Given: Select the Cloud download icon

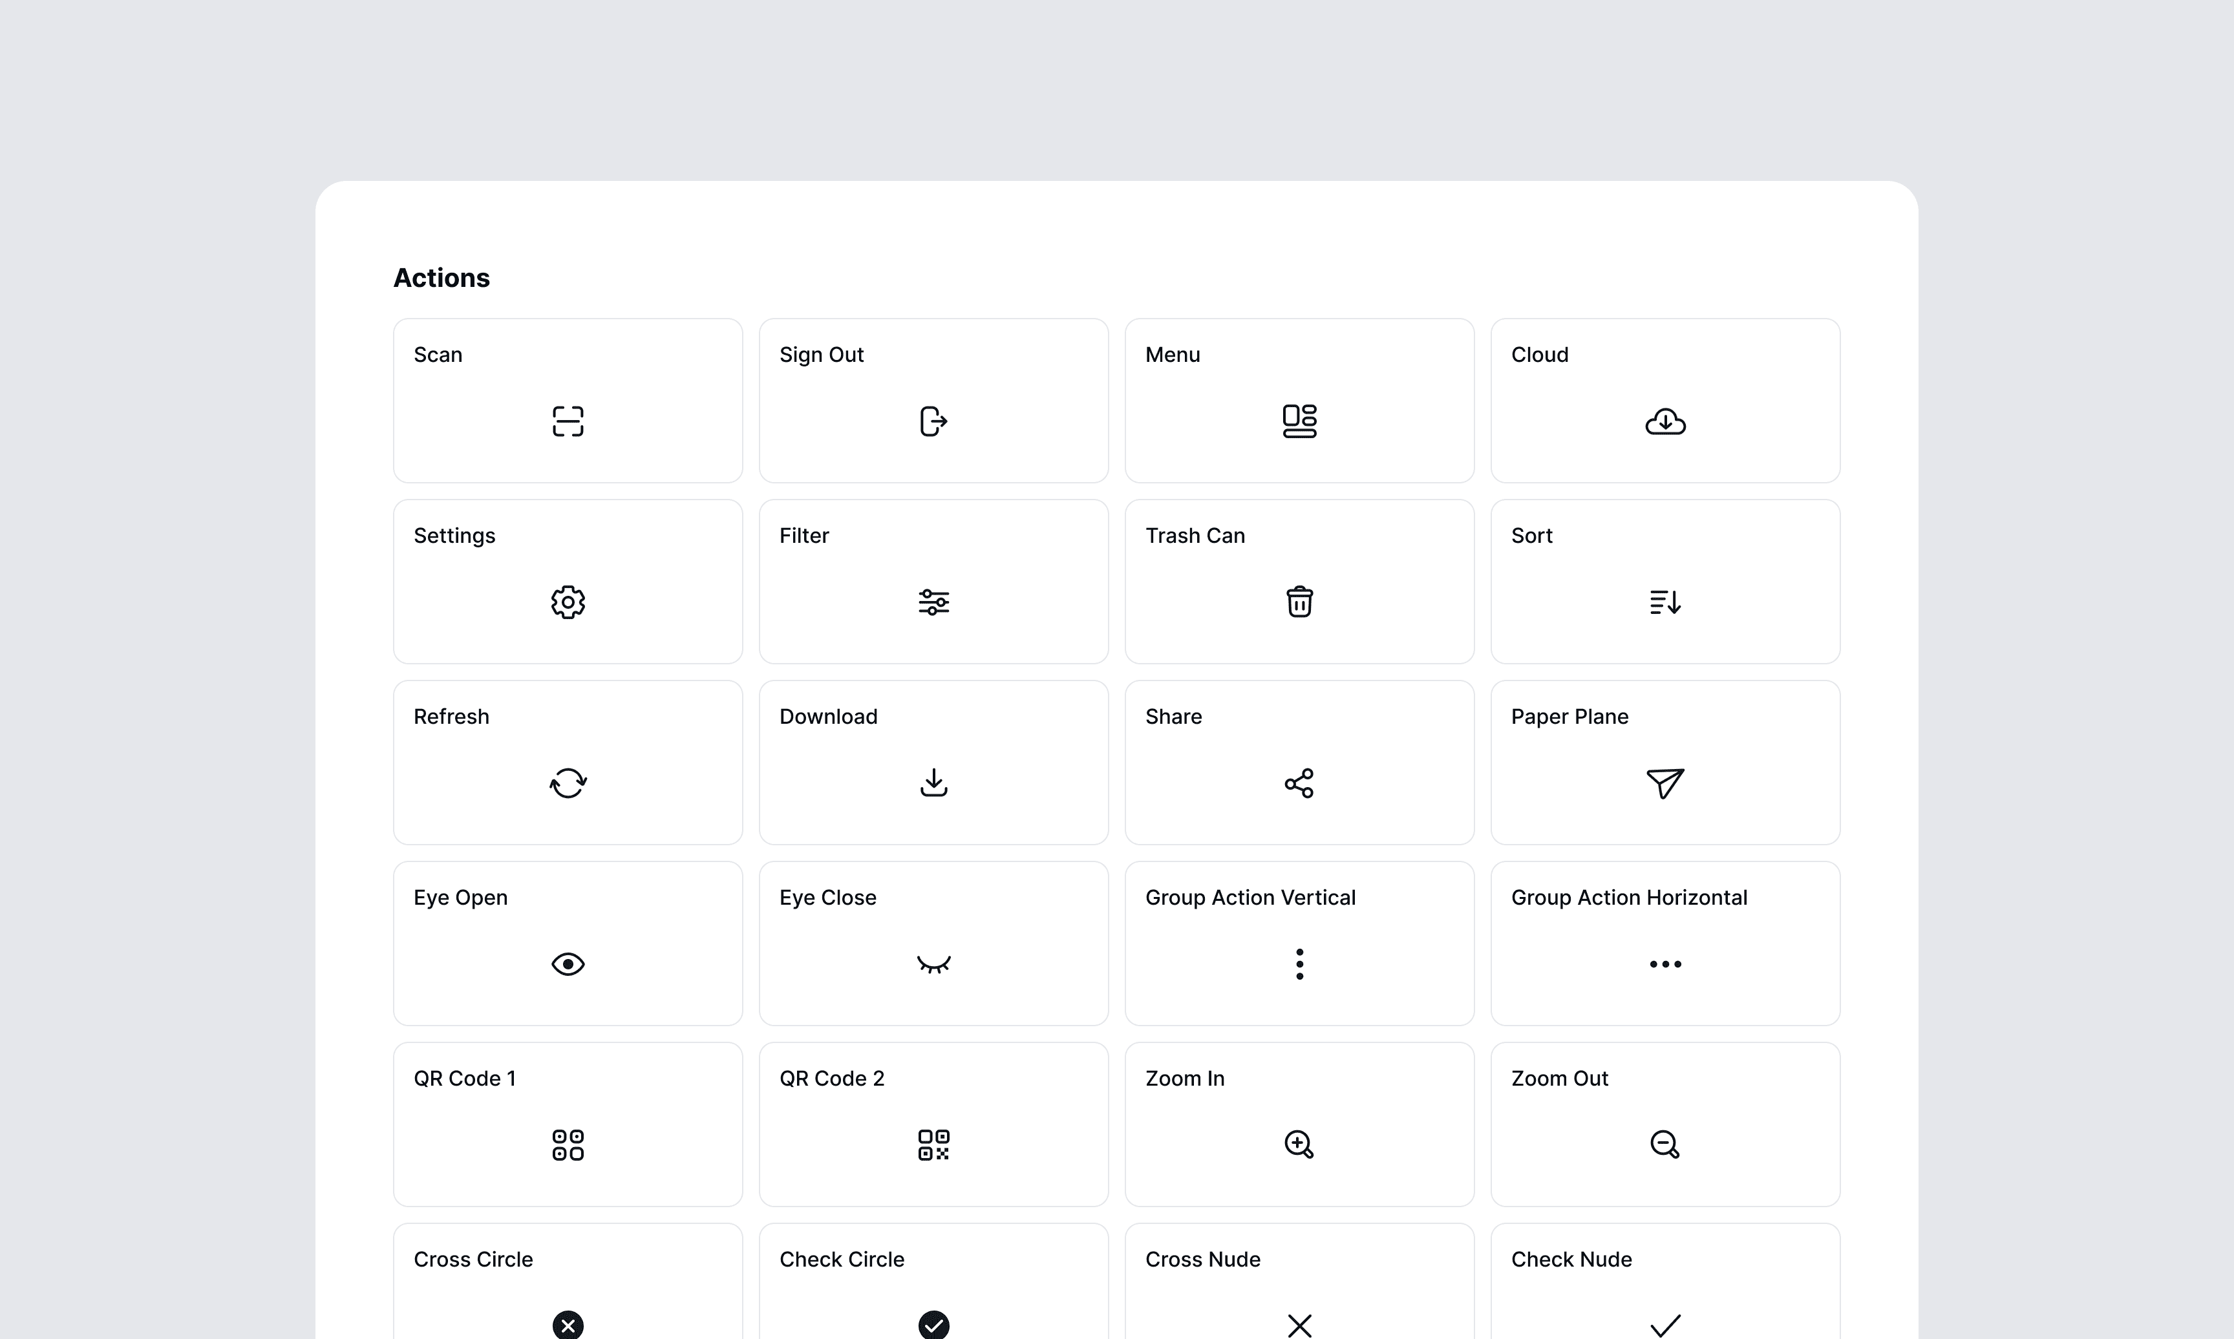Looking at the screenshot, I should click(1665, 421).
